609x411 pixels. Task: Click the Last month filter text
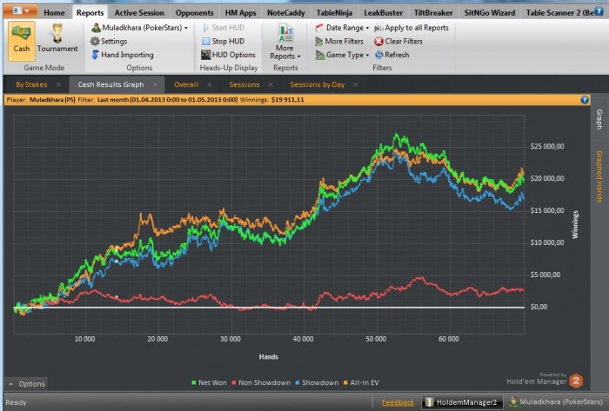(x=167, y=100)
